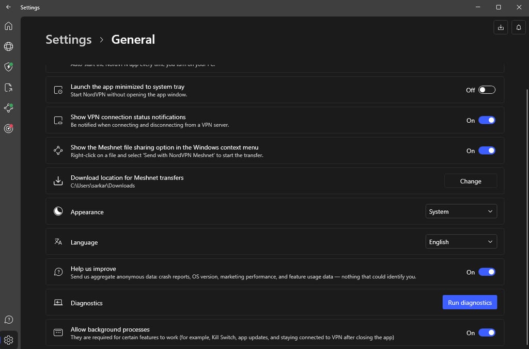Click the General breadcrumb heading
The height and width of the screenshot is (349, 529).
(x=133, y=40)
